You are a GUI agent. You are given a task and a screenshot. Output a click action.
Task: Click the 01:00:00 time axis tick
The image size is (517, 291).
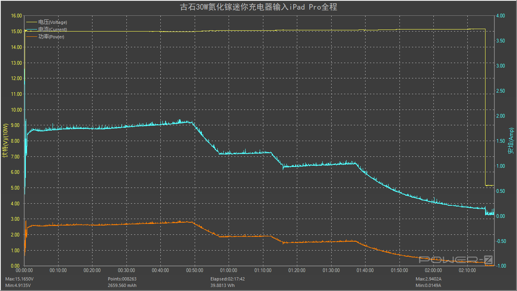click(228, 270)
